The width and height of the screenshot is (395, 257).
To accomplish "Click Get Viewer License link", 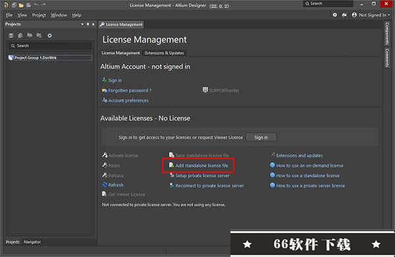I will tap(124, 195).
